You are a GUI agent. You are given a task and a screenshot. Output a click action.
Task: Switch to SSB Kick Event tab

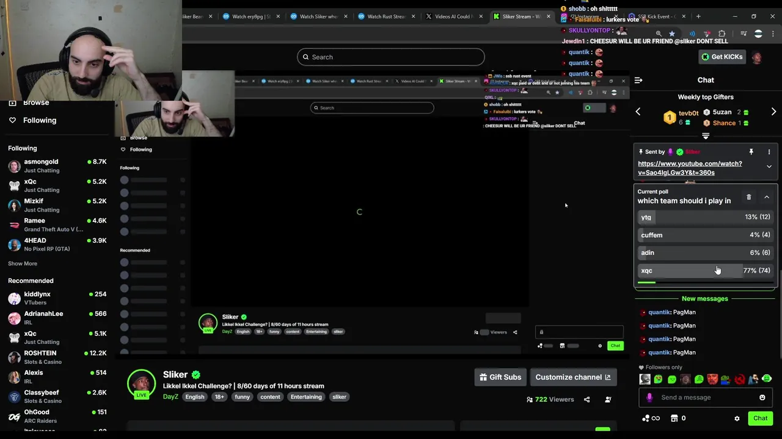click(x=657, y=16)
